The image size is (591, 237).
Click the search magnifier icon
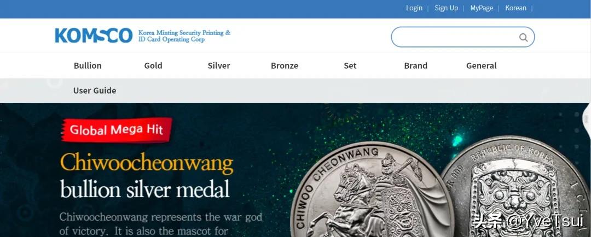pyautogui.click(x=523, y=37)
